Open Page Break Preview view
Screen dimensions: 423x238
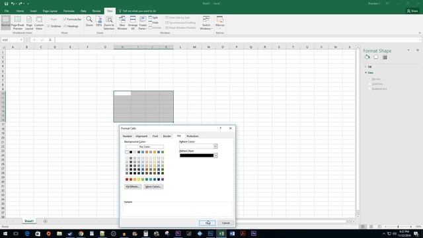click(18, 22)
